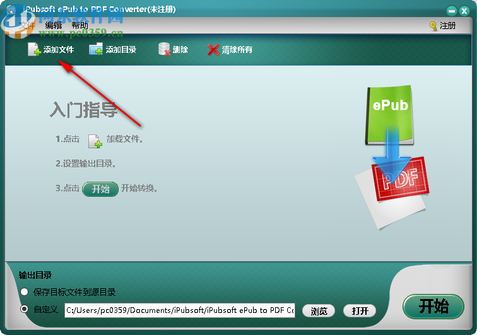The width and height of the screenshot is (477, 335).
Task: Click the 入门指导 heading text
Action: 83,110
